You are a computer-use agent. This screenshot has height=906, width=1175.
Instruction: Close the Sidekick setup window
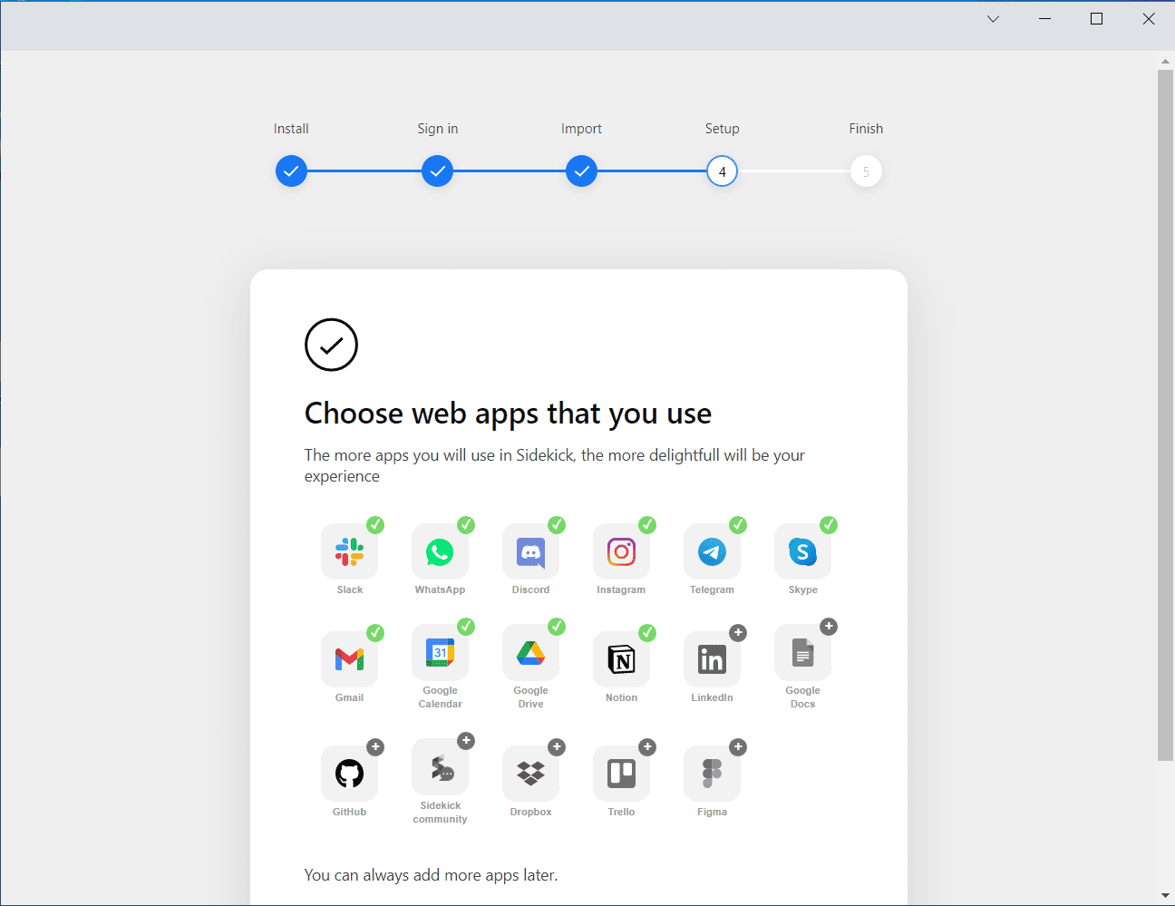1149,19
